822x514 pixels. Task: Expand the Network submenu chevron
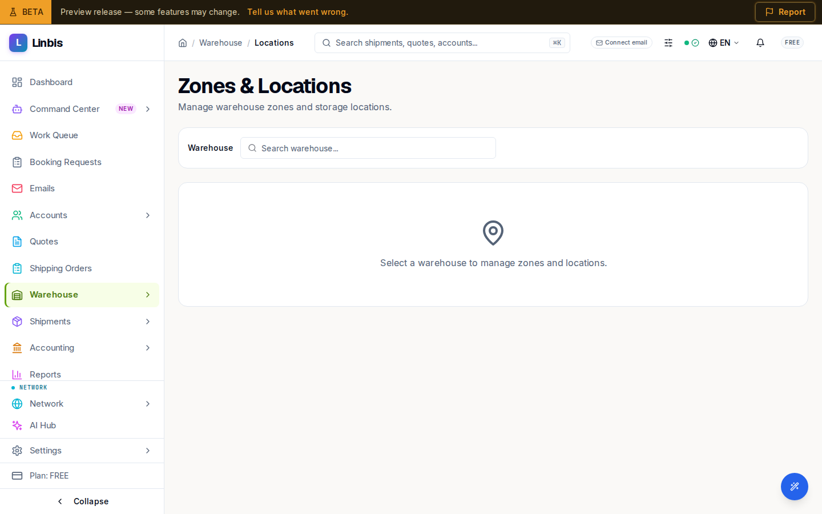148,404
